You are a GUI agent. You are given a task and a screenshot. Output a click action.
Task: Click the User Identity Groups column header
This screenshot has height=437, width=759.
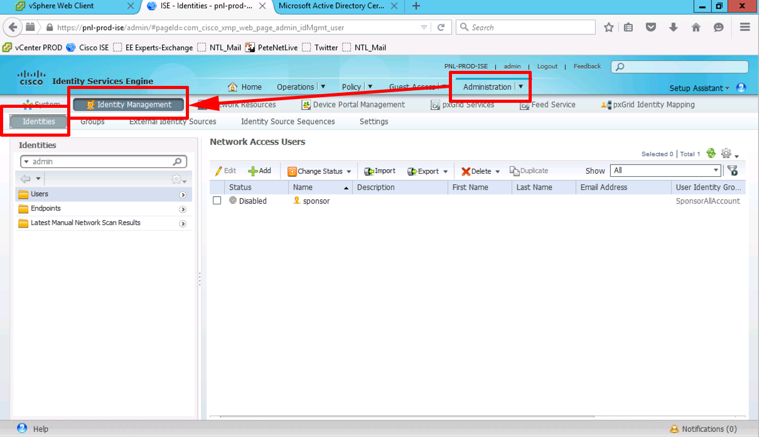coord(708,187)
